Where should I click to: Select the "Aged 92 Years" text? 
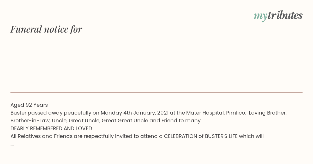(x=29, y=105)
